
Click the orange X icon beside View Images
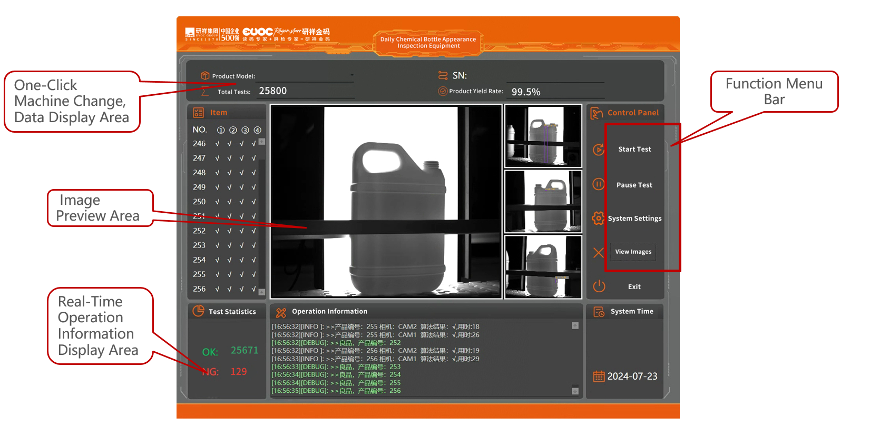pos(599,253)
